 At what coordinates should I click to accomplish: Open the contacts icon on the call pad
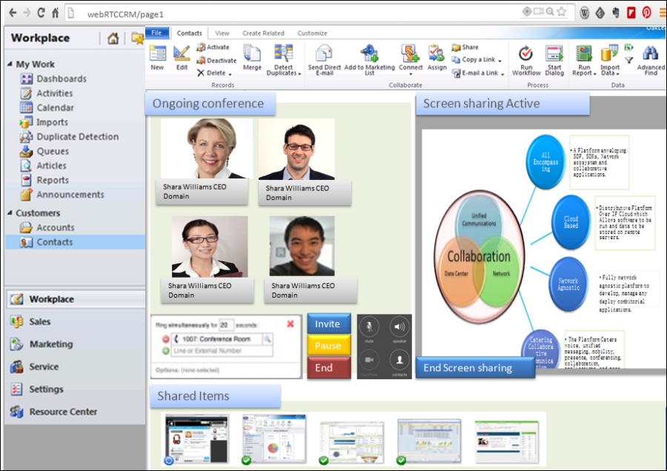point(399,360)
